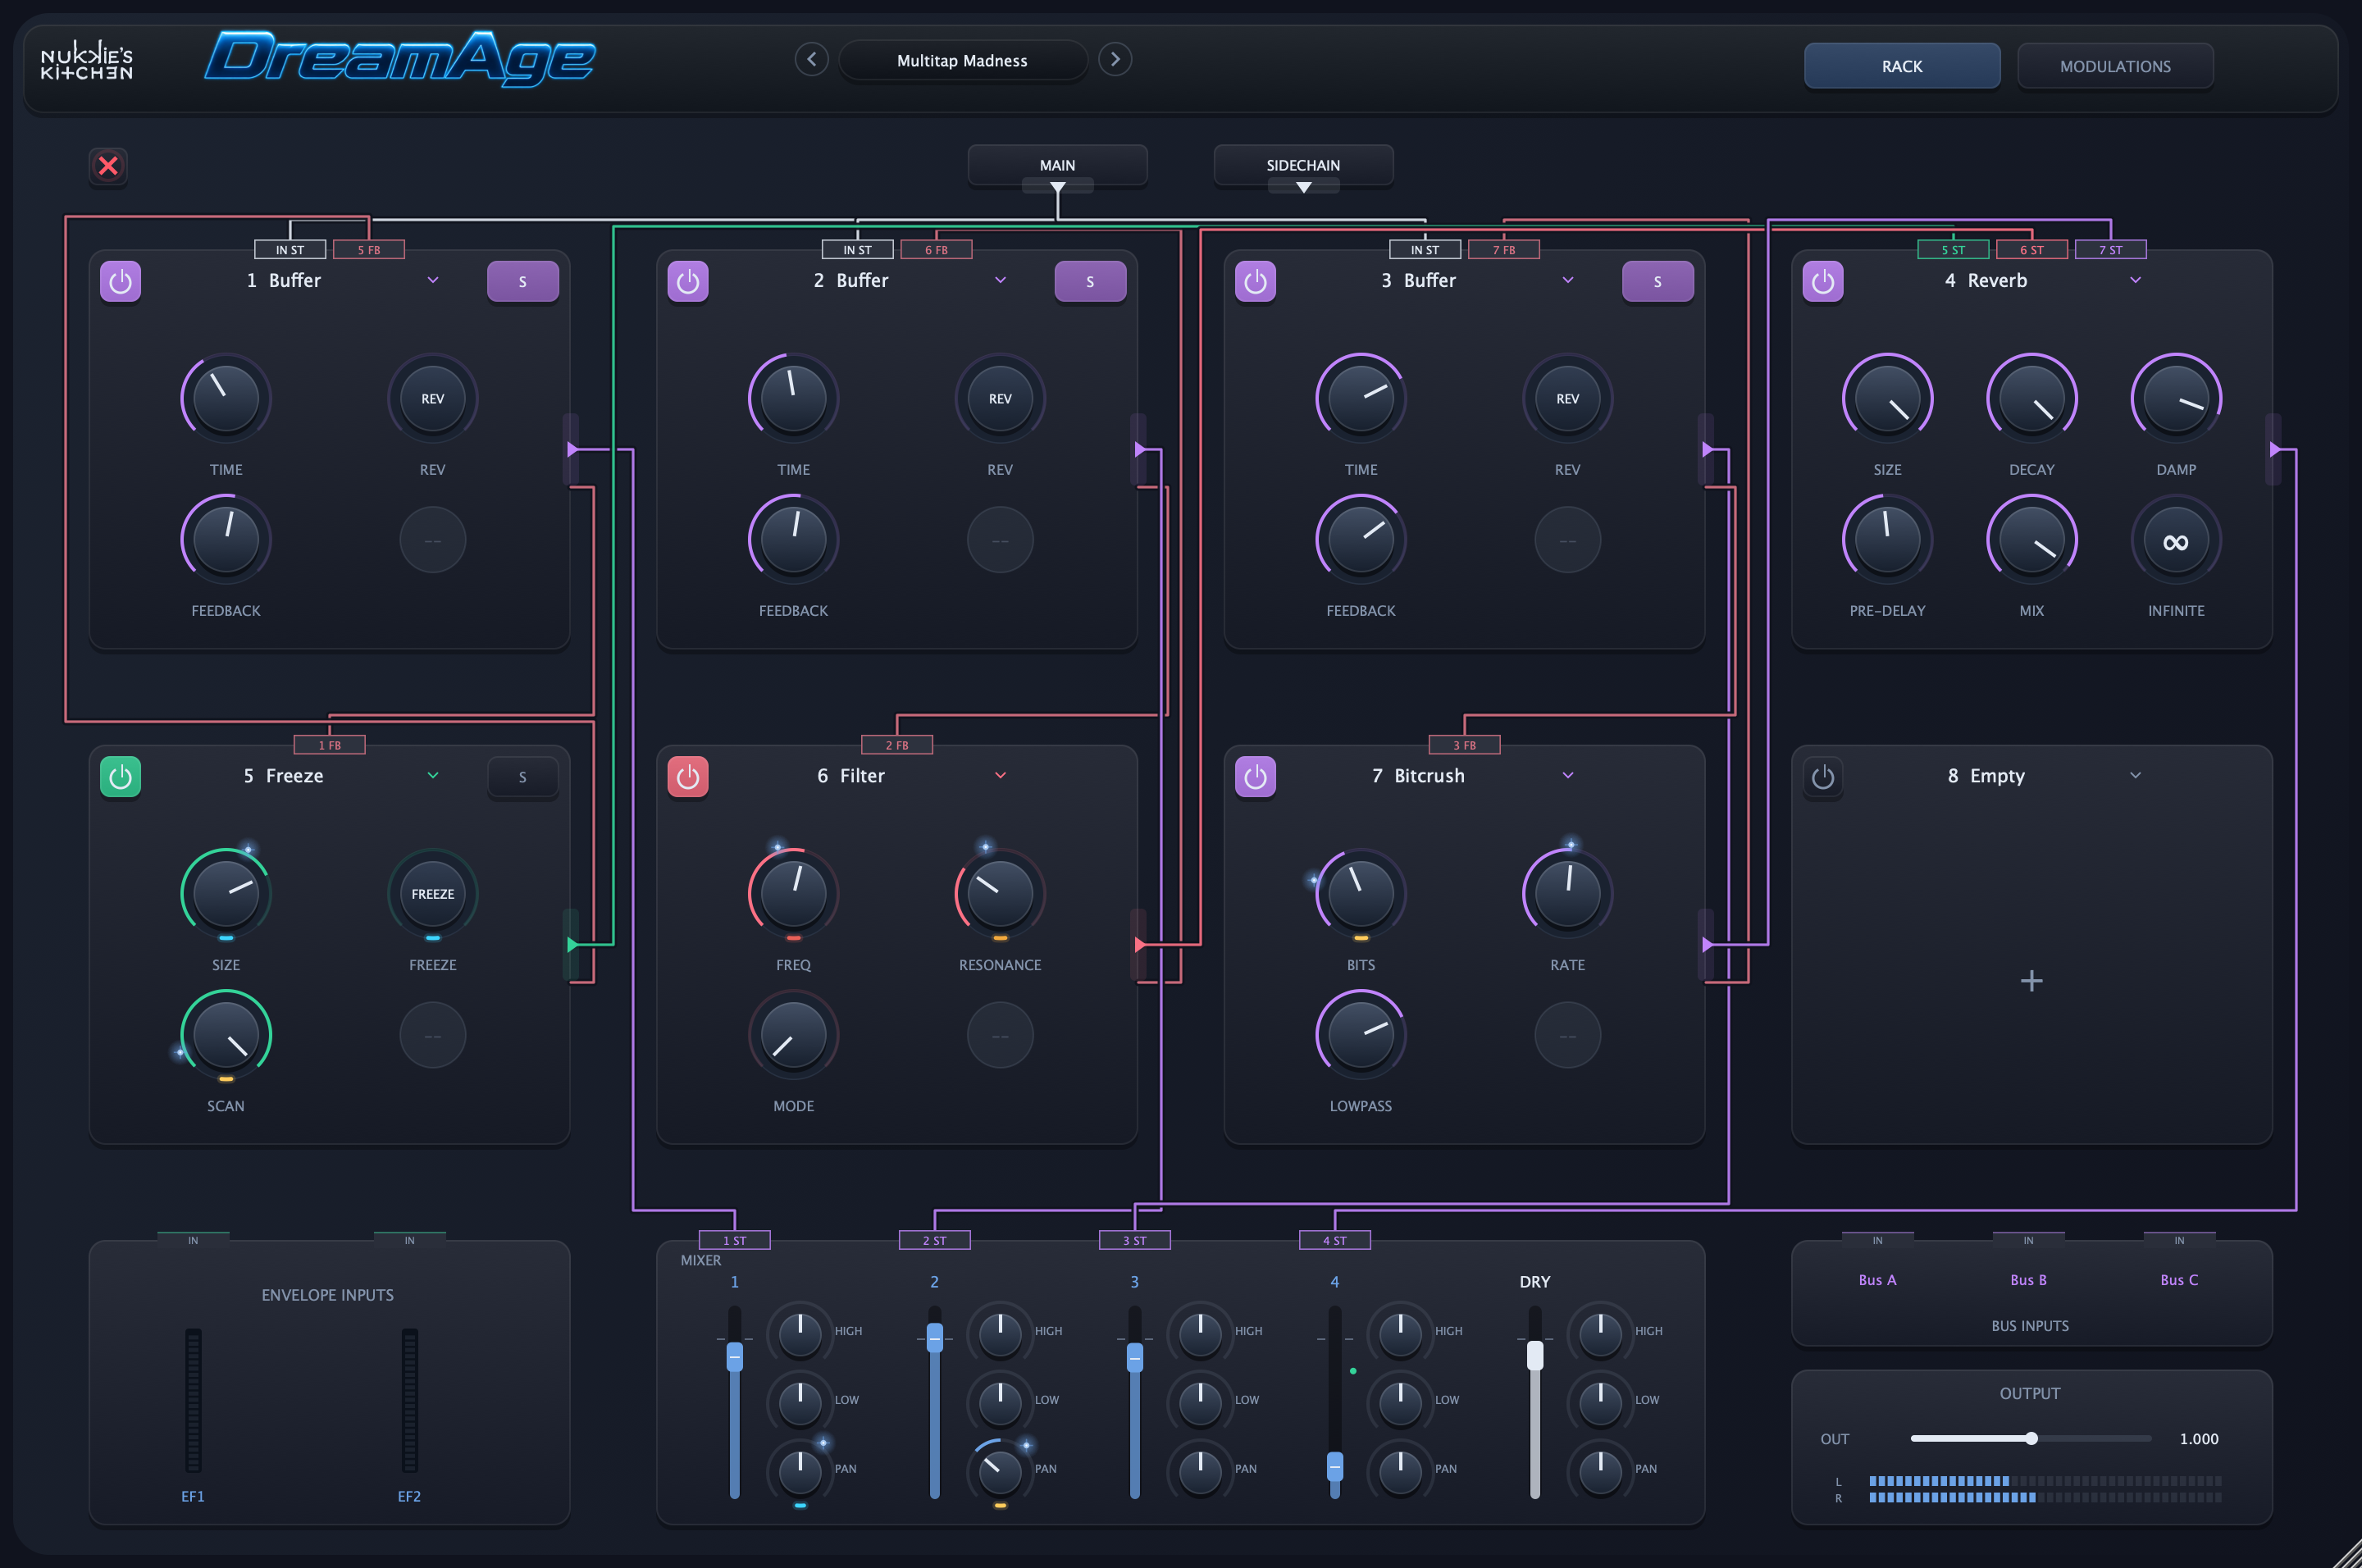Click 6 Filter red output arrow port
This screenshot has height=1568, width=2362.
click(1139, 944)
